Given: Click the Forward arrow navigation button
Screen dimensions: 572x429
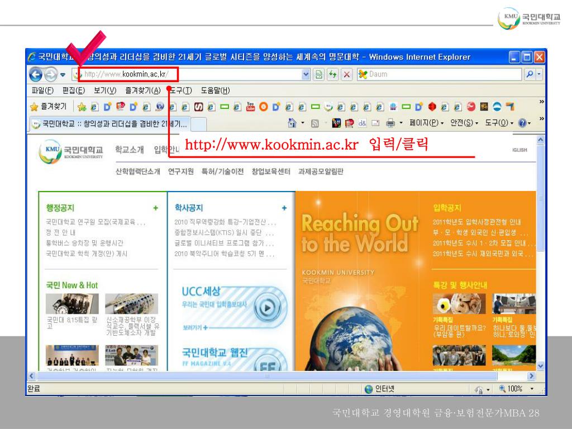Looking at the screenshot, I should coord(51,75).
